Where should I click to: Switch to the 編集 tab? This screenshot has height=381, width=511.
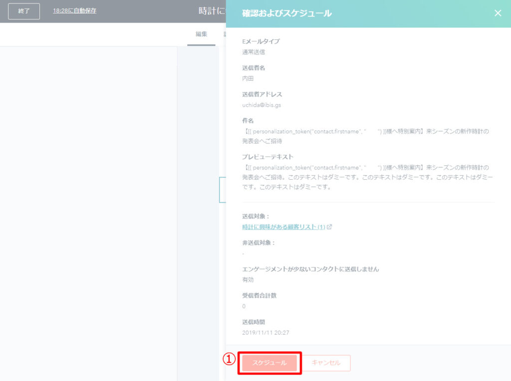[201, 34]
